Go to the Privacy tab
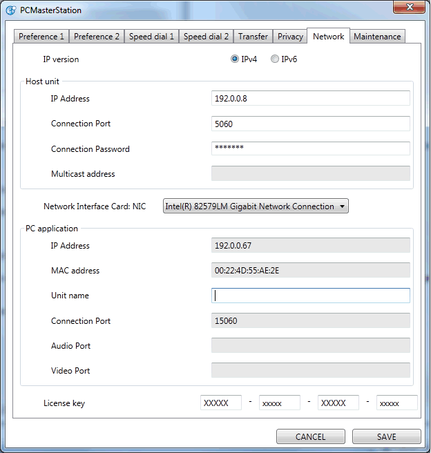 point(290,37)
